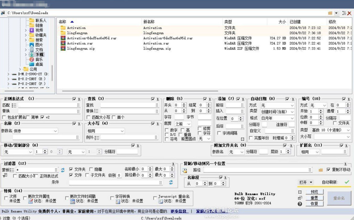Click the refresh icon beside the filter mask field
The width and height of the screenshot is (354, 220).
63,170
